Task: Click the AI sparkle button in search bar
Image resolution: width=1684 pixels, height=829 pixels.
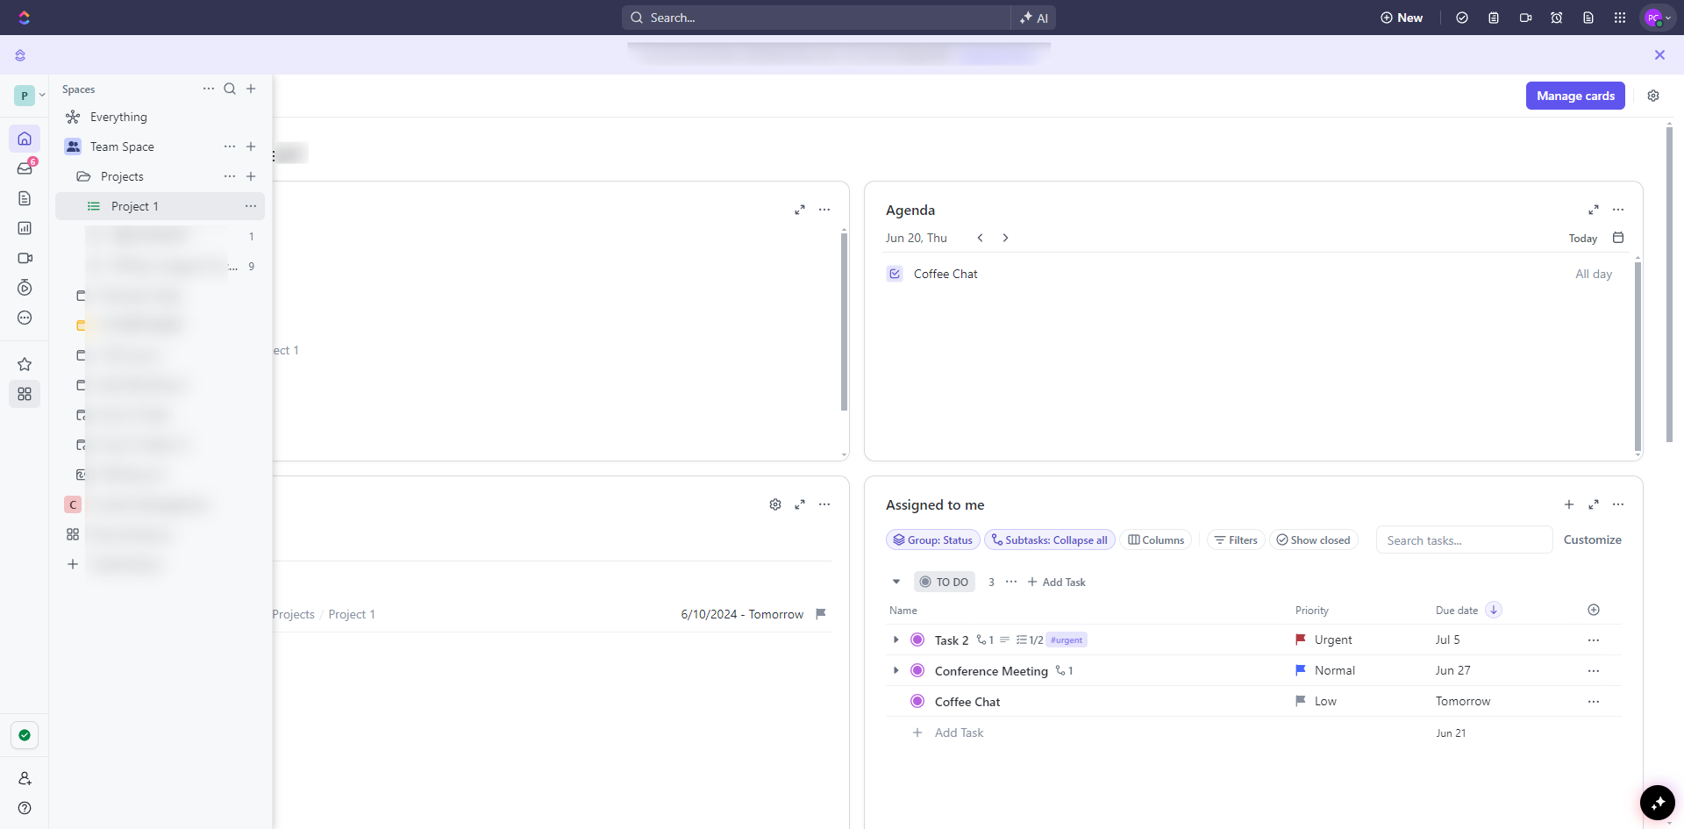Action: coord(1034,18)
